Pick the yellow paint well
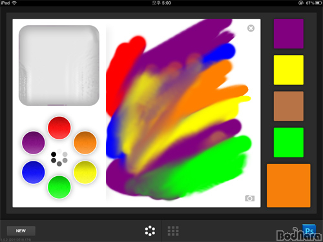This screenshot has height=242, width=323. [x=85, y=172]
